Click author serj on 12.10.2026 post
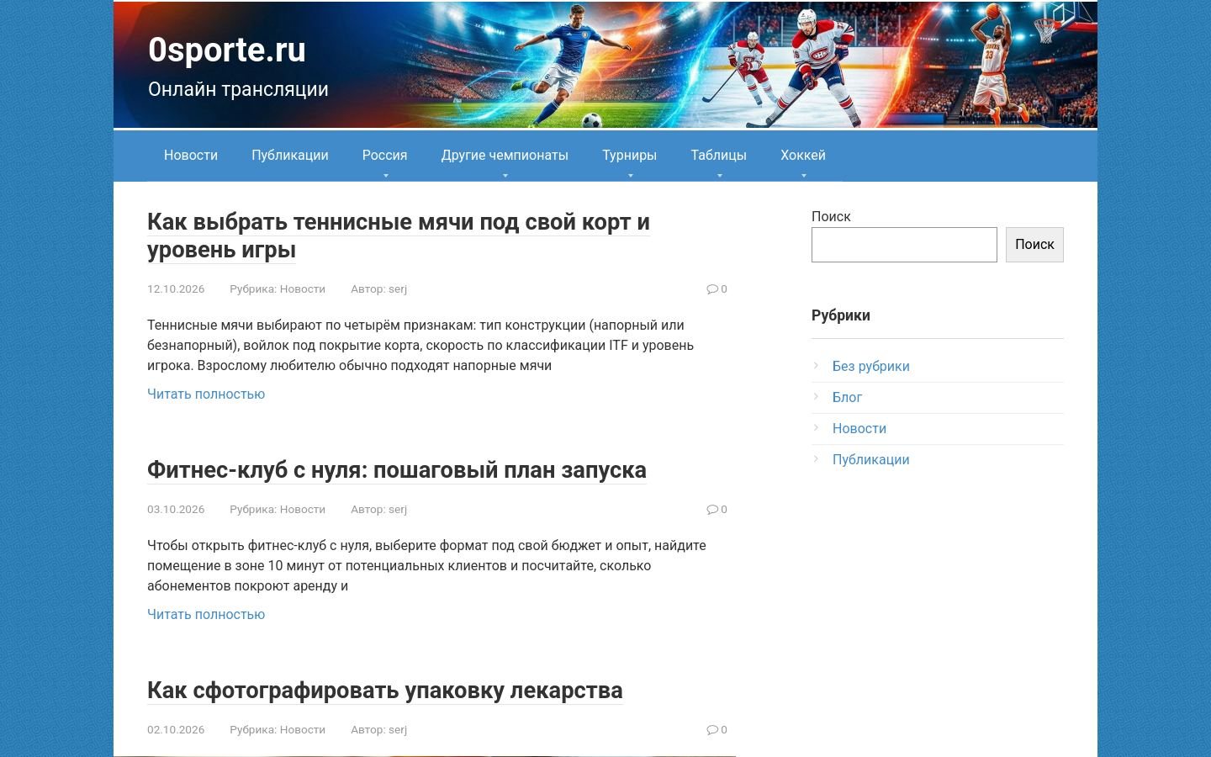Viewport: 1211px width, 757px height. pyautogui.click(x=398, y=289)
